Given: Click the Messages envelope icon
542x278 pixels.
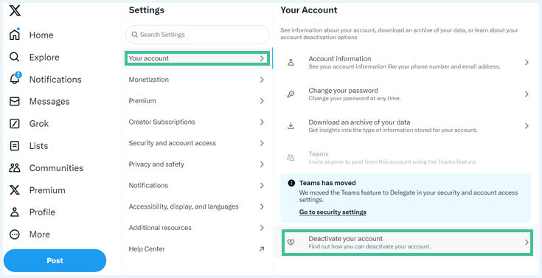Looking at the screenshot, I should pyautogui.click(x=15, y=101).
